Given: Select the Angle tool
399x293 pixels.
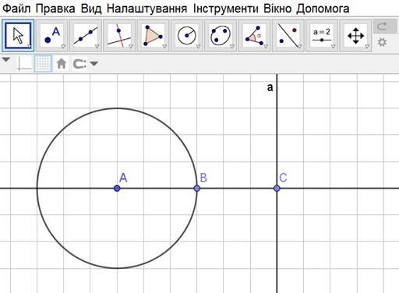Looking at the screenshot, I should coord(254,36).
